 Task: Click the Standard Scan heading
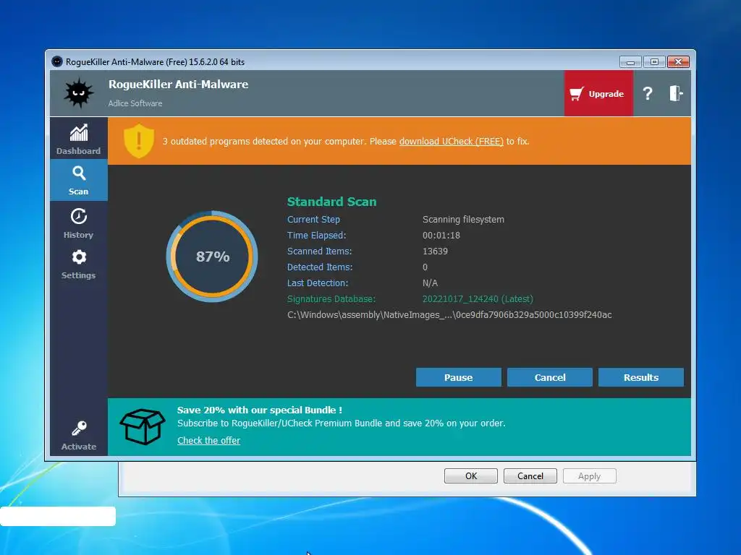(x=331, y=202)
